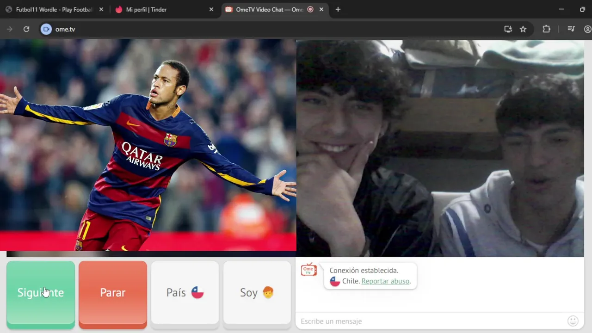Click the Parar button
This screenshot has height=333, width=592.
pyautogui.click(x=113, y=295)
